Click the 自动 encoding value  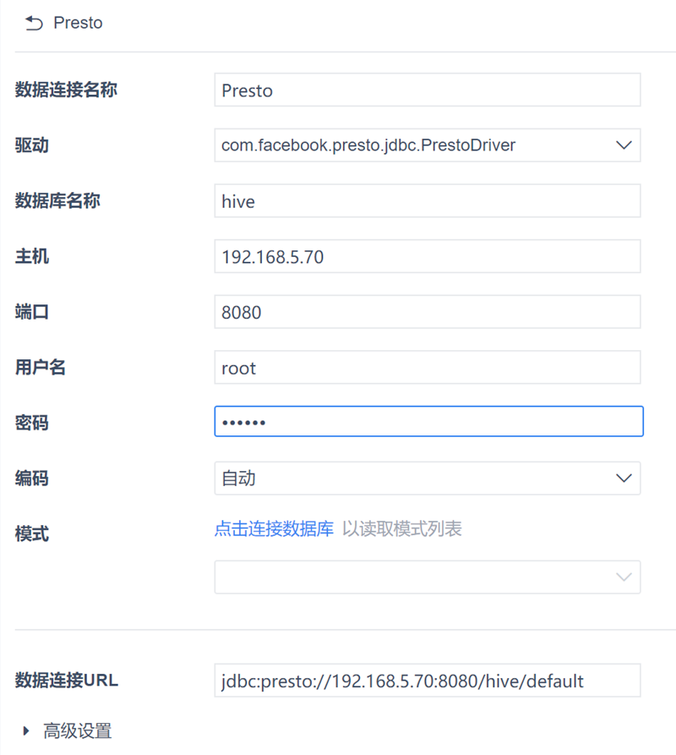(238, 479)
